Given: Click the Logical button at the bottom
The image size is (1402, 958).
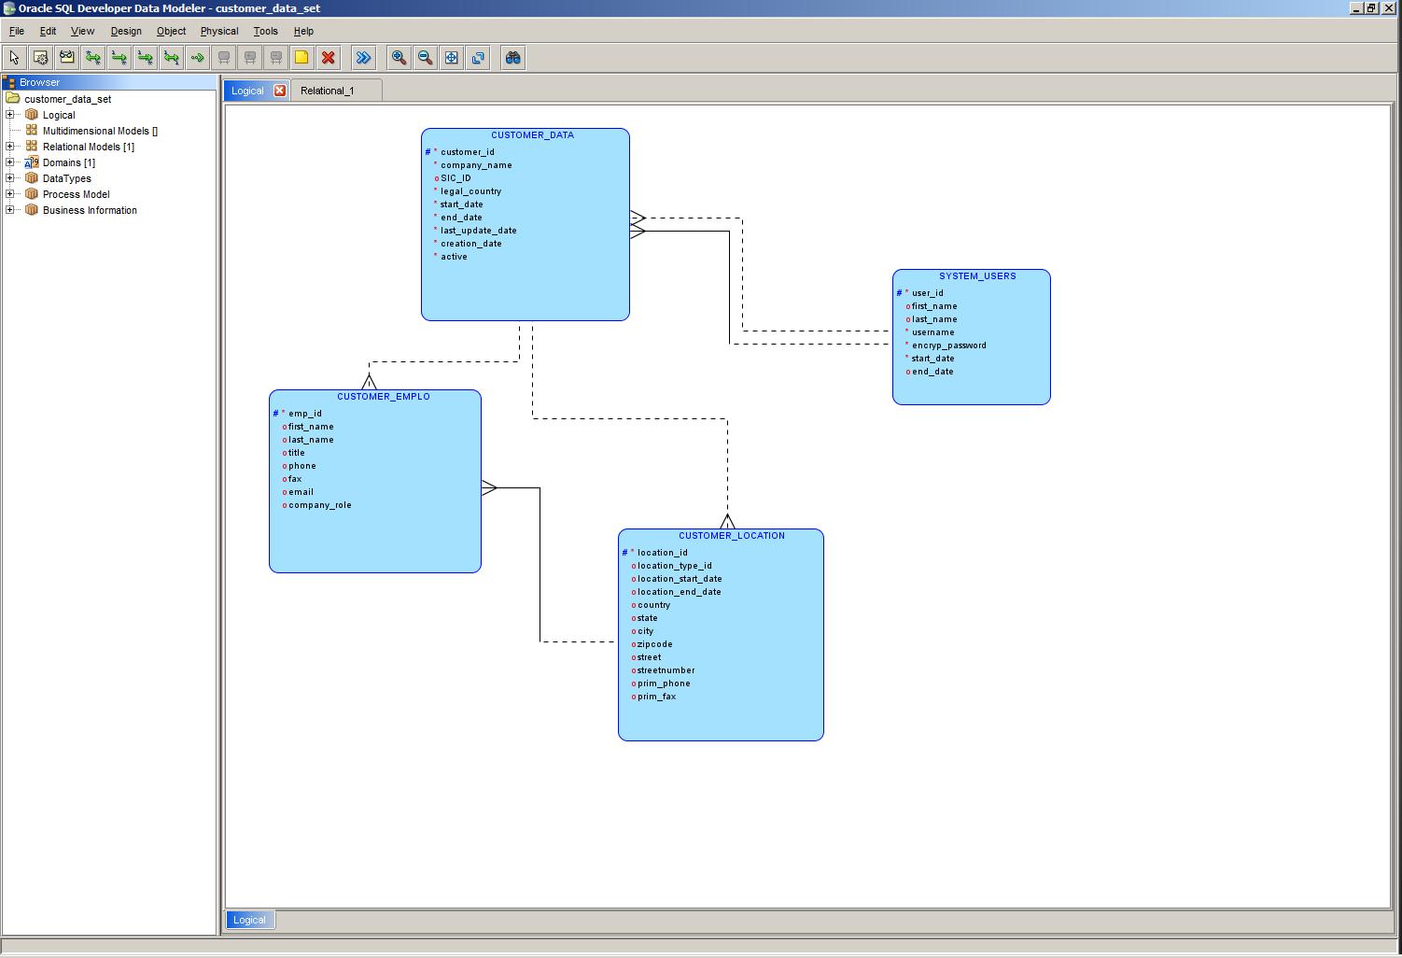Looking at the screenshot, I should coord(248,919).
